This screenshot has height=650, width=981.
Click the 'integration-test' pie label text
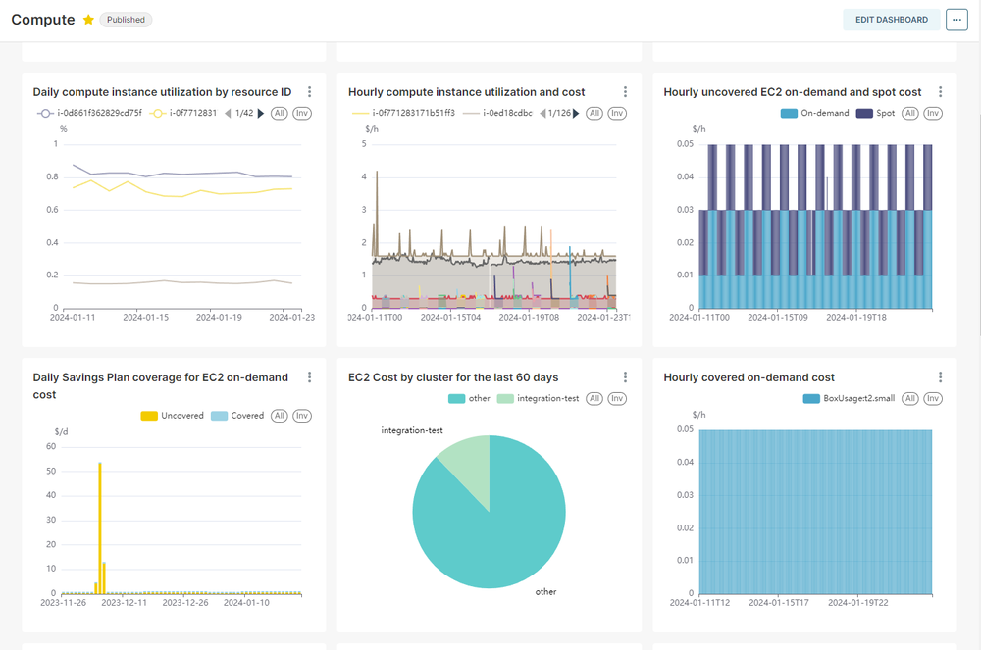coord(412,430)
